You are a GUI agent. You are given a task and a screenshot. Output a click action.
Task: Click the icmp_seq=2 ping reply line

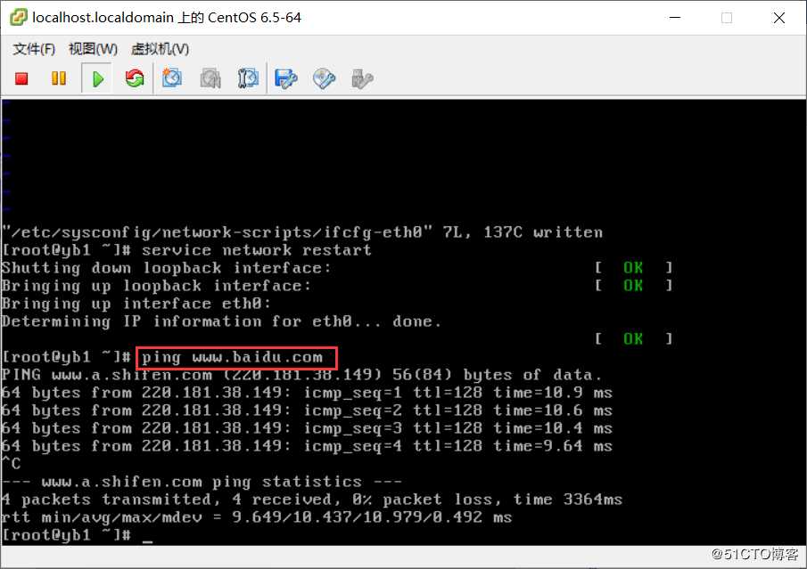(x=307, y=410)
